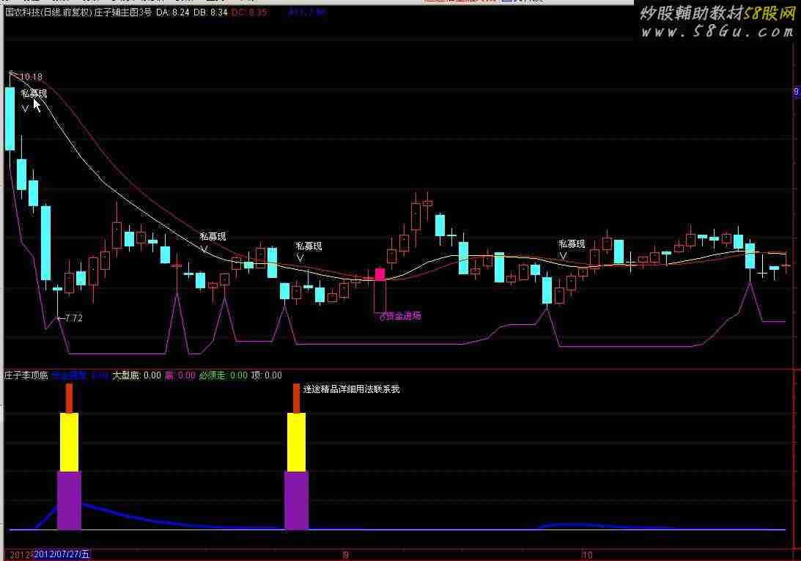801x561 pixels.
Task: Select the second yellow signal bar beside 迷途精品
Action: point(296,442)
